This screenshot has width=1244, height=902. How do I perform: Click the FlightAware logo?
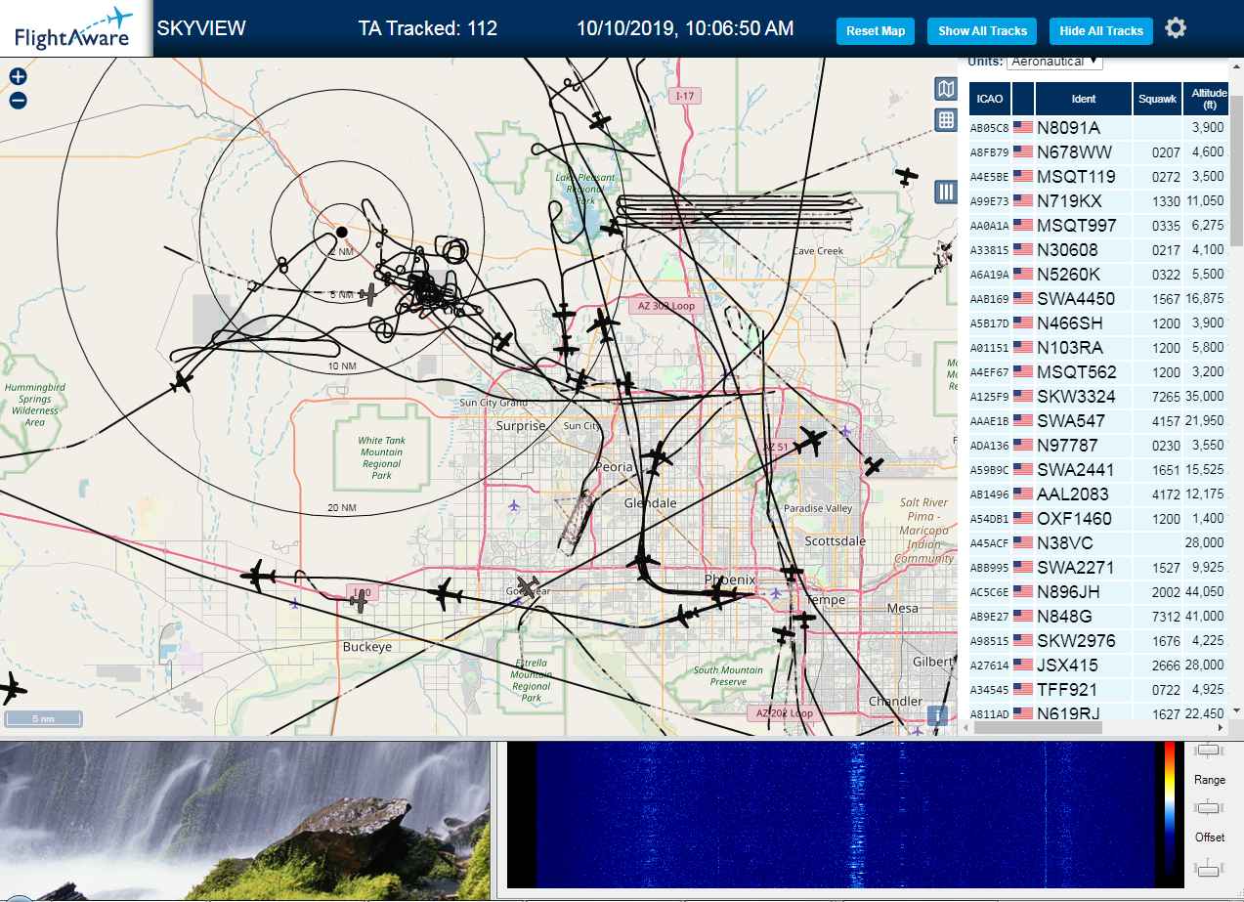74,28
